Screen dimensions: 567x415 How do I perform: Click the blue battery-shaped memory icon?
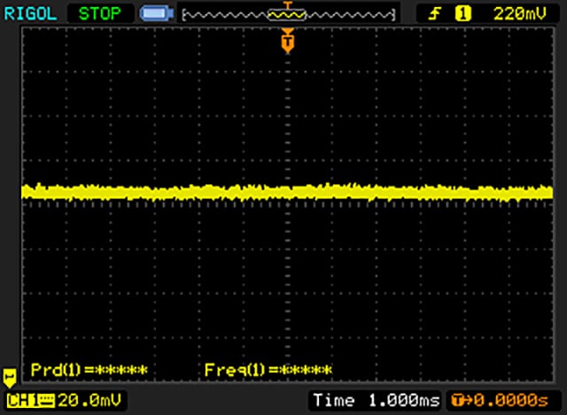coord(157,14)
